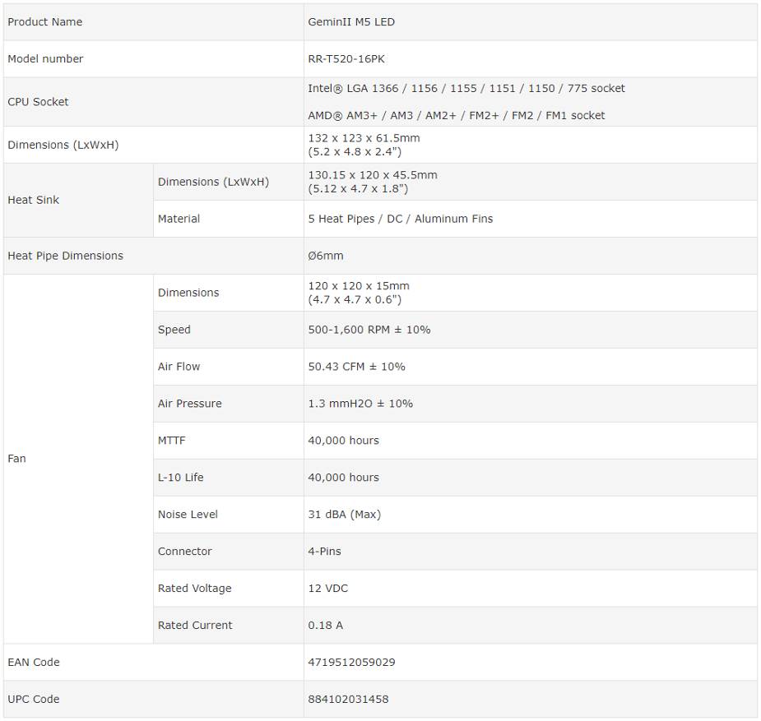Screen dimensions: 761x721
Task: Select the Air Flow value 50.43 CFM
Action: click(x=356, y=367)
